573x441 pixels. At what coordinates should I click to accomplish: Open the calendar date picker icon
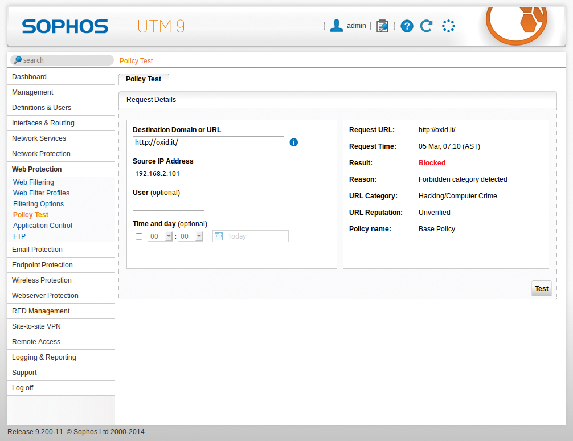pyautogui.click(x=219, y=236)
